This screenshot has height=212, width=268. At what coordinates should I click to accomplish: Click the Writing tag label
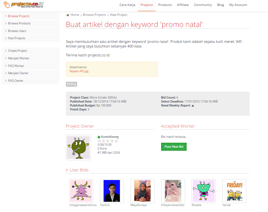click(72, 84)
